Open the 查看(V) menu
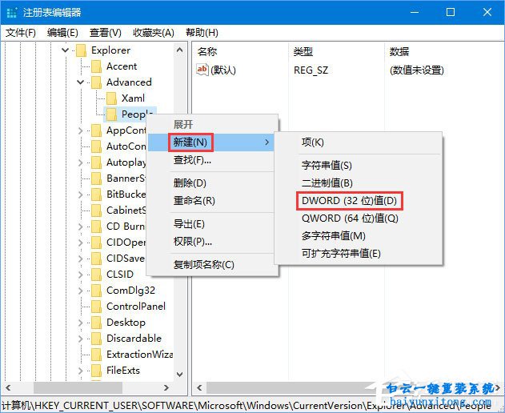This screenshot has height=413, width=505. 106,33
